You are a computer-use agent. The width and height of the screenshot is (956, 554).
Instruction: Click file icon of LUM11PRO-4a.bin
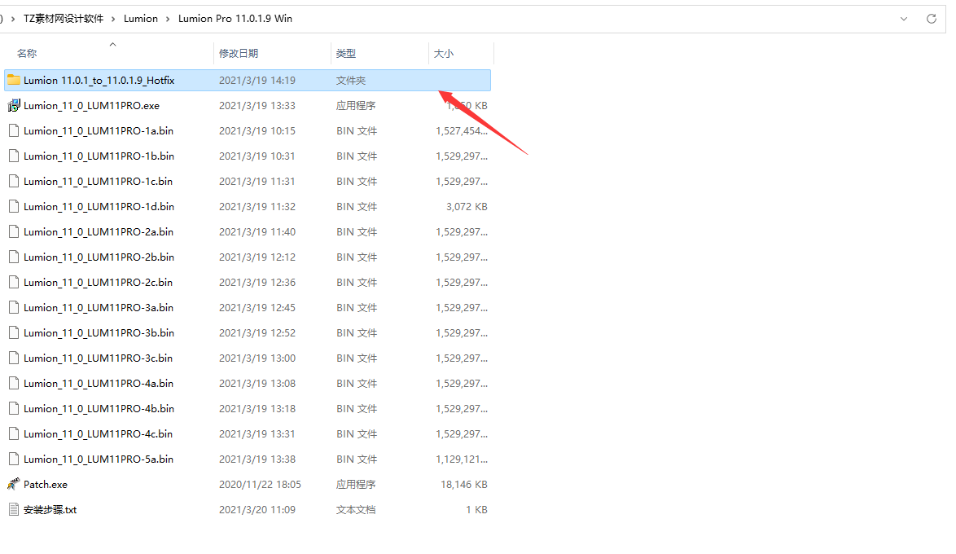[x=13, y=383]
